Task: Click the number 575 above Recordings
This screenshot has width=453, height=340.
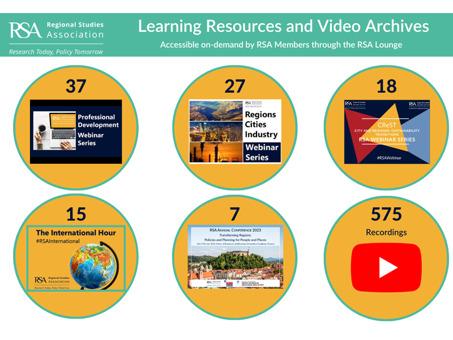Action: coord(387,214)
